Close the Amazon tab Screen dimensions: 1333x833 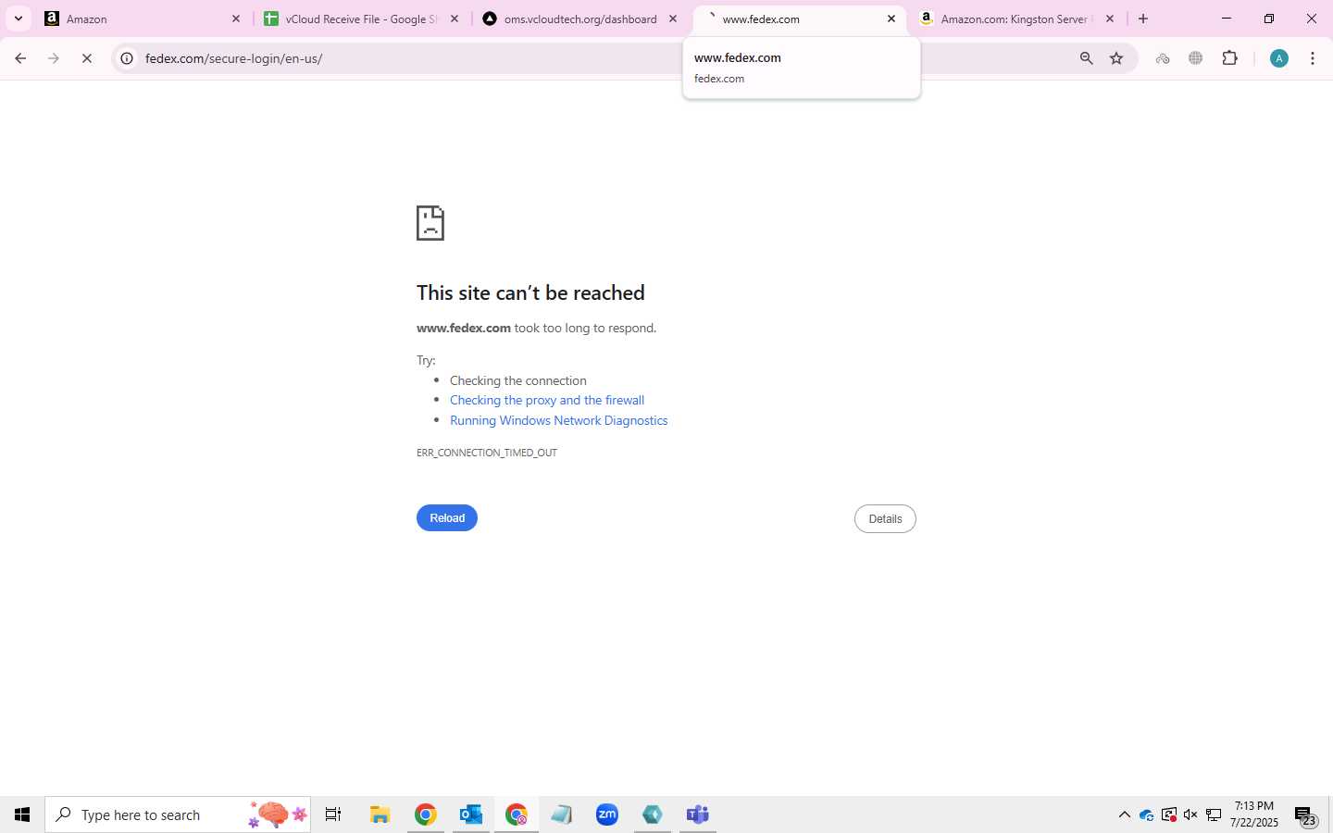235,19
